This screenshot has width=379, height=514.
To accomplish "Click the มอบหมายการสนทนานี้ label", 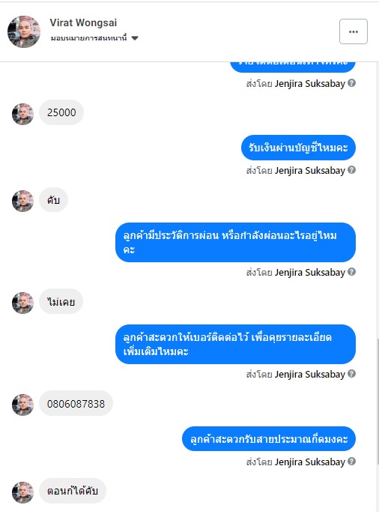I will (x=88, y=38).
